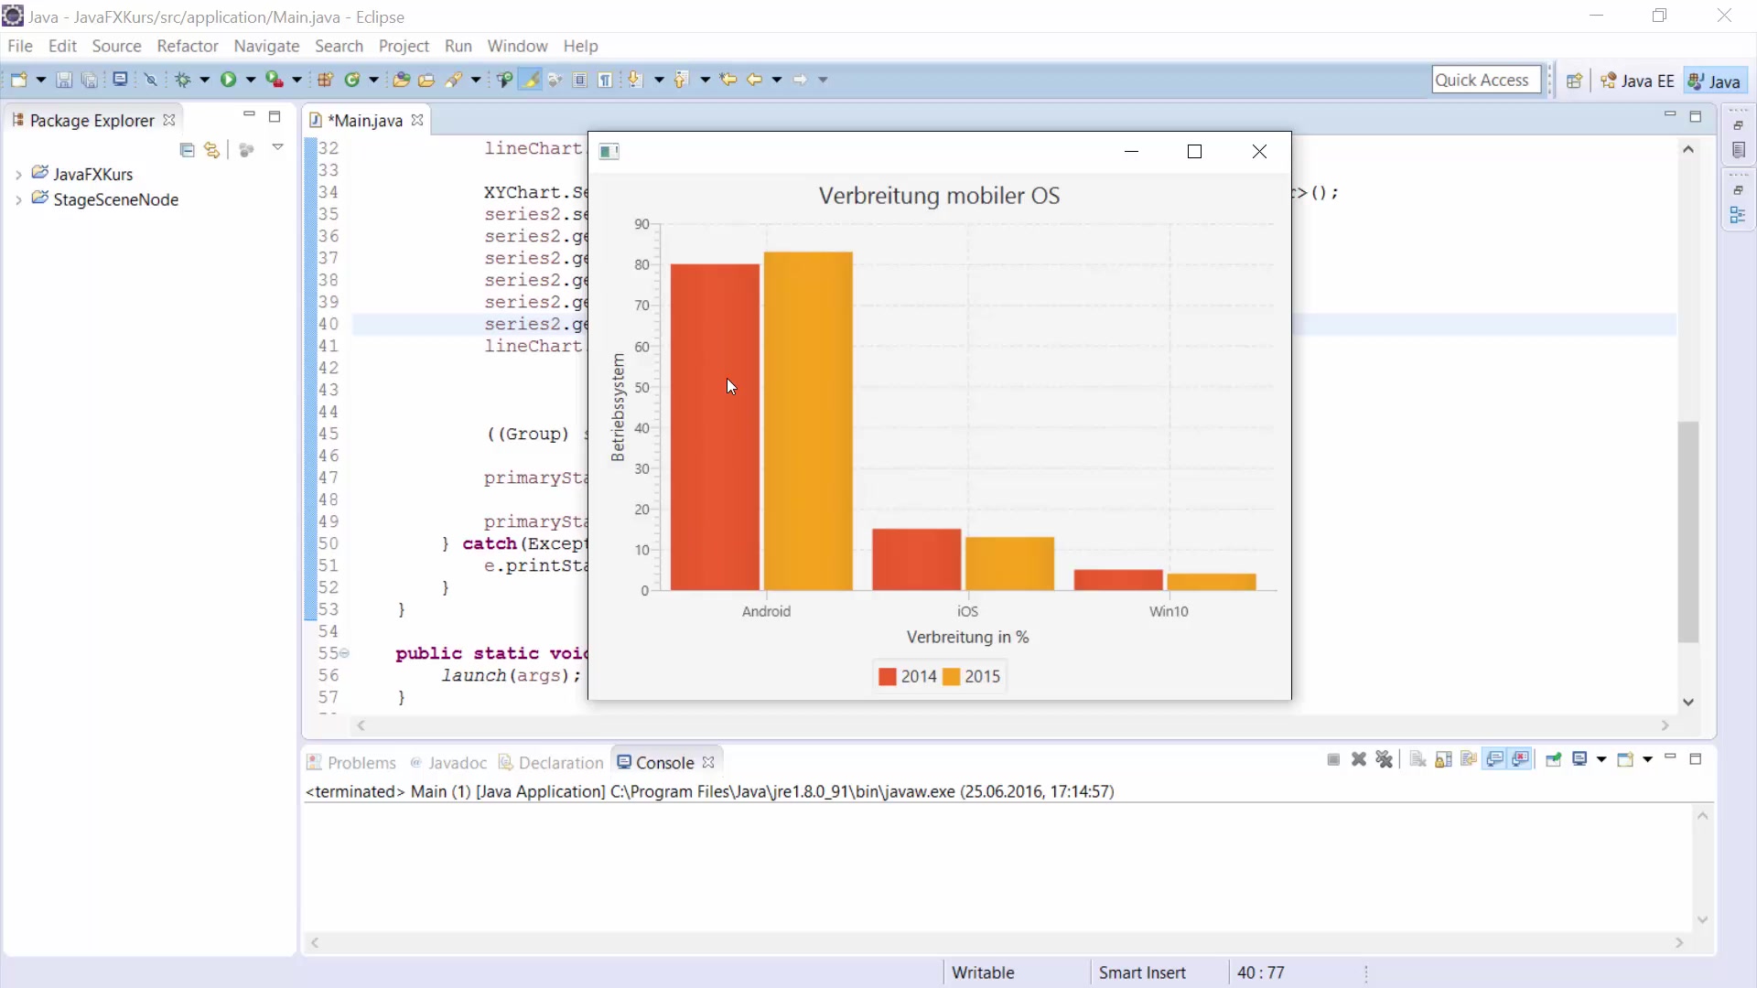Click Collapse All in Package Explorer
1757x988 pixels.
(x=187, y=150)
